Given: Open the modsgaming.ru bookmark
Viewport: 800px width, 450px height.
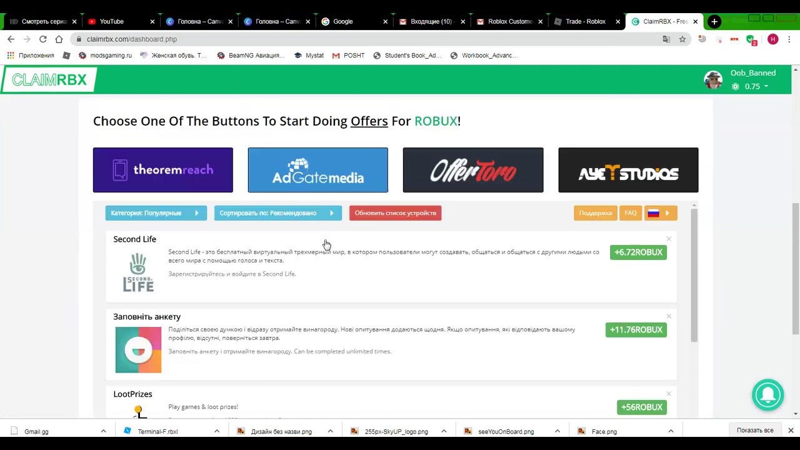Looking at the screenshot, I should click(x=105, y=55).
